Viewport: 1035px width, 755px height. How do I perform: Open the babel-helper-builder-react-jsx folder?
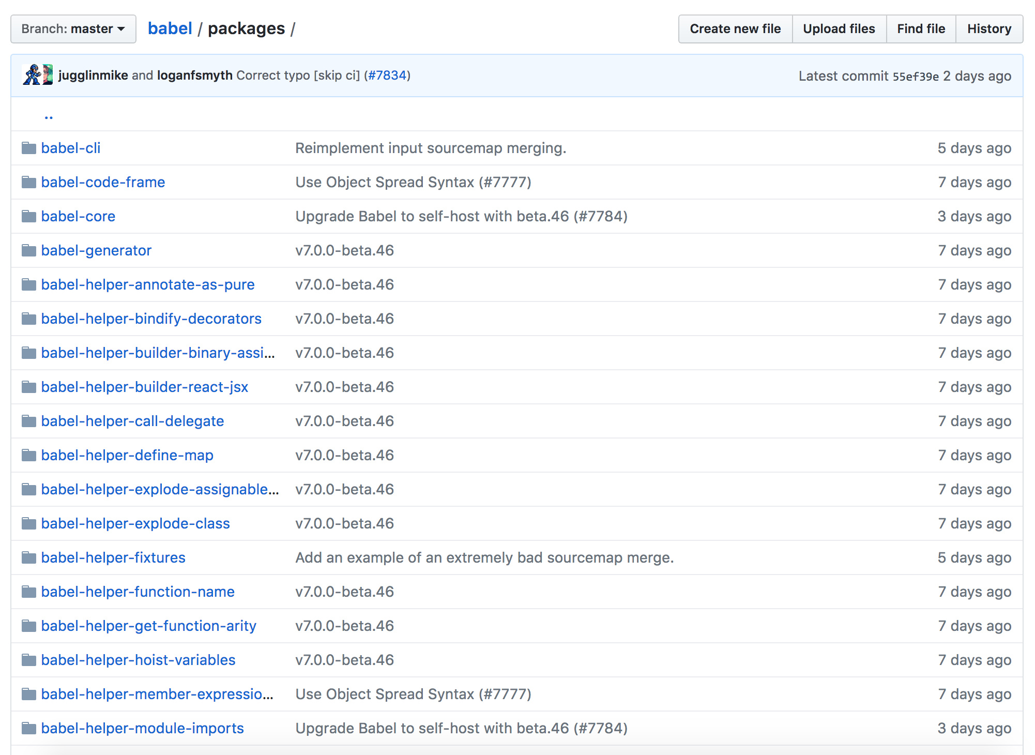[144, 387]
